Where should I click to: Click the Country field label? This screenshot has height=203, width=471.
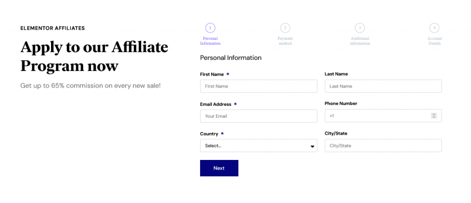(209, 134)
